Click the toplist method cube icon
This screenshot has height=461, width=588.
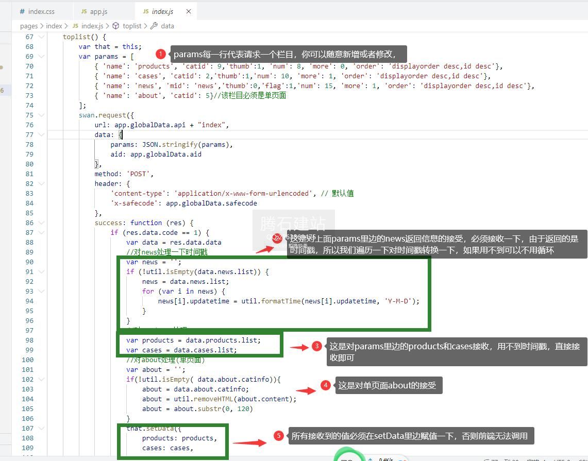tap(116, 26)
